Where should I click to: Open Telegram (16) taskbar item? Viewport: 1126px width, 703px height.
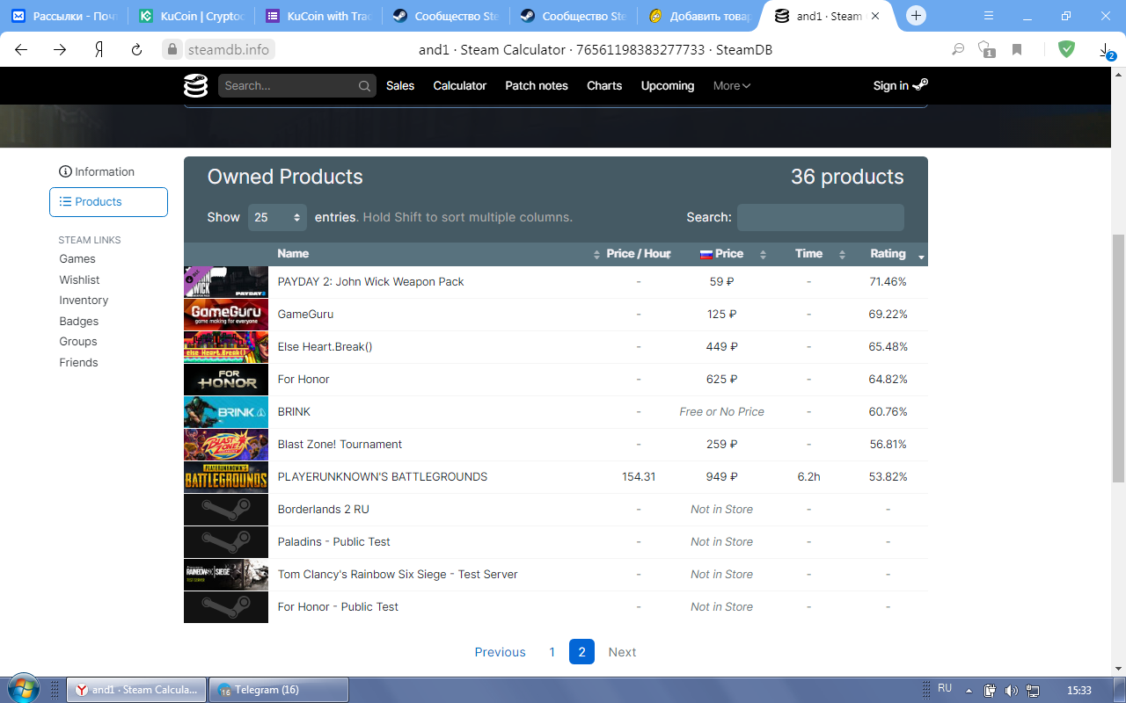point(278,690)
